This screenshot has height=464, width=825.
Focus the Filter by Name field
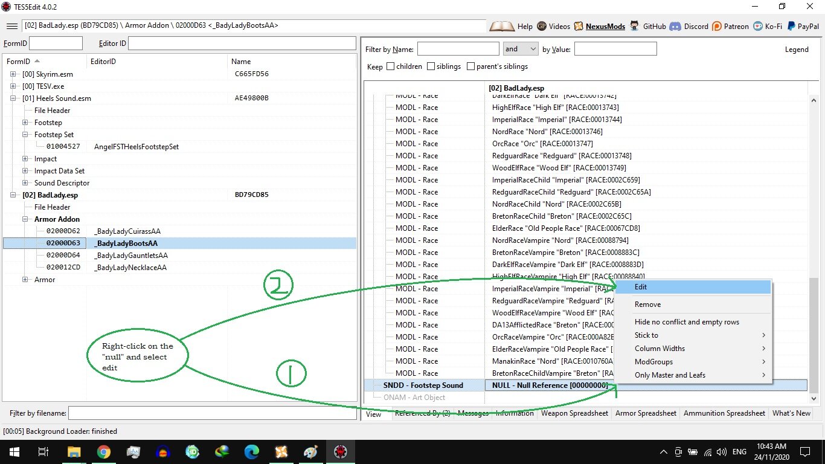tap(458, 49)
